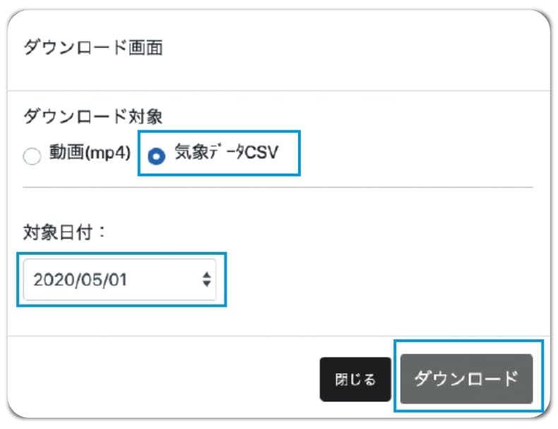This screenshot has width=558, height=429.
Task: Click the 動画(mp4) label text
Action: (90, 152)
